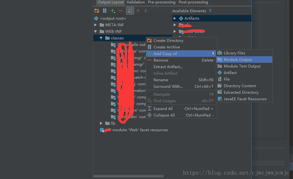
Task: Open the Validation tab
Action: [x=136, y=2]
